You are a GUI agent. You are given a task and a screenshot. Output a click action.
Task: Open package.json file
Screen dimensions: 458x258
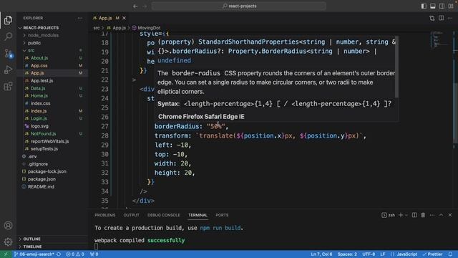(x=42, y=179)
